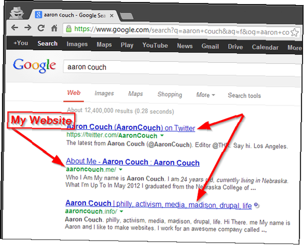The image size is (304, 245).
Task: Close the 'aaron couch - Google Sea' tab
Action: [112, 16]
